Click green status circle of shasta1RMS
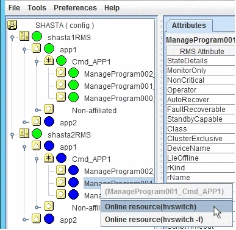This screenshot has height=230, width=236. 37,37
